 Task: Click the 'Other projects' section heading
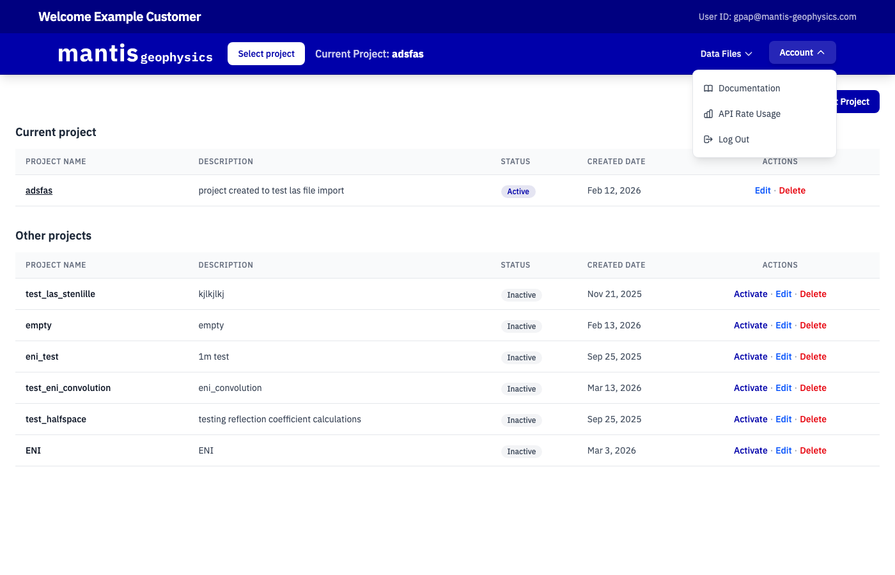(53, 236)
